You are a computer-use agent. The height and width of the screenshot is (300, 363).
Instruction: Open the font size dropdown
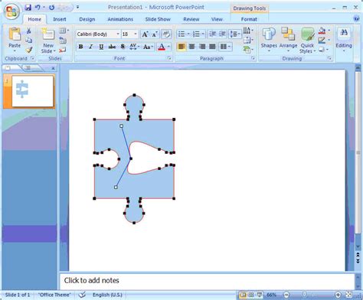pos(136,34)
